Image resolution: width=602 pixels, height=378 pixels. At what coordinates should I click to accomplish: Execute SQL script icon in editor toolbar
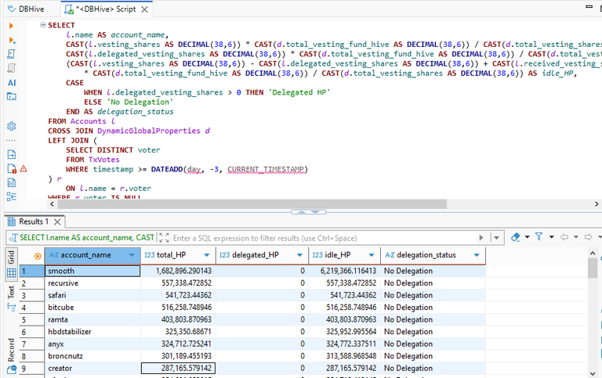12,54
